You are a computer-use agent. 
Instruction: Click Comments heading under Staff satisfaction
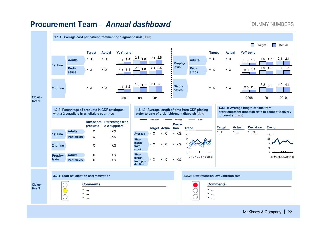click(91, 184)
